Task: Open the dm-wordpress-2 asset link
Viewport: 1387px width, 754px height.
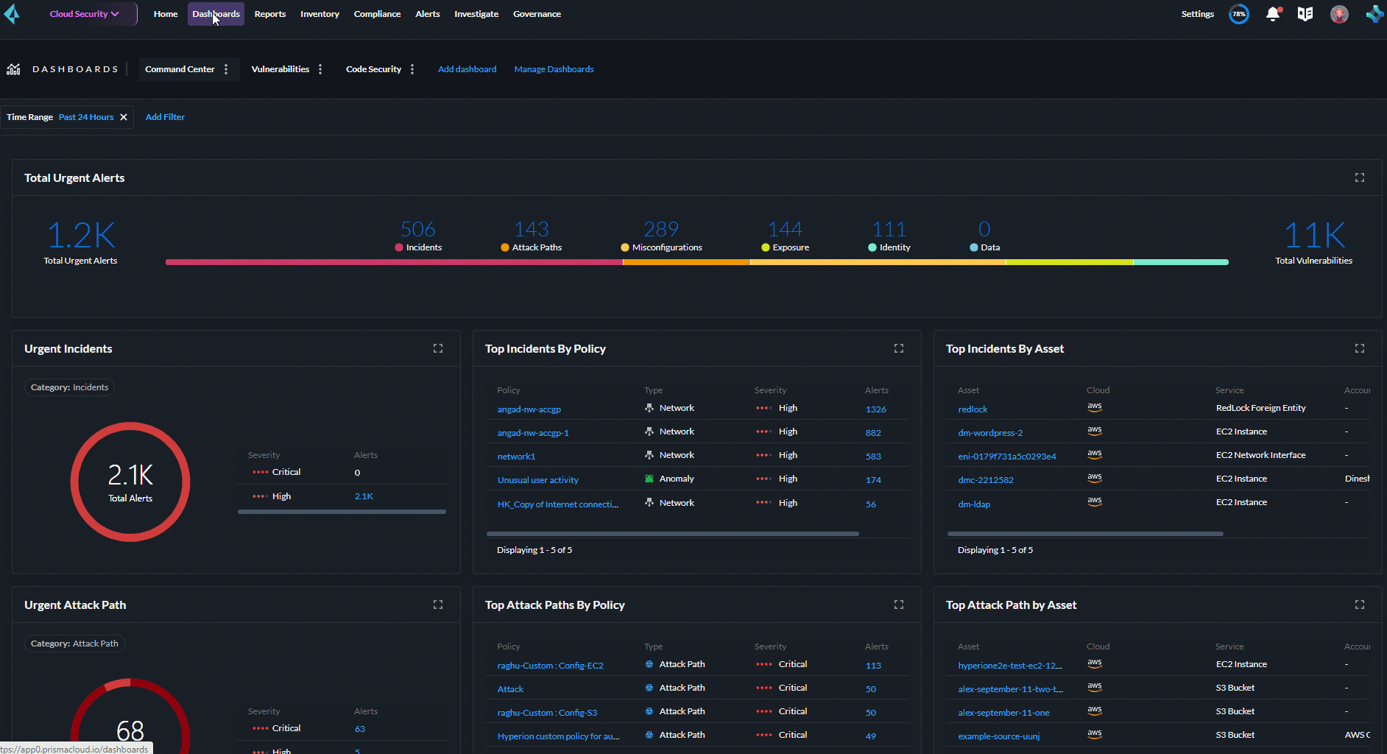Action: point(990,433)
